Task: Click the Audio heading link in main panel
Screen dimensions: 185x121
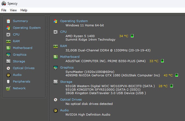Action: point(64,110)
